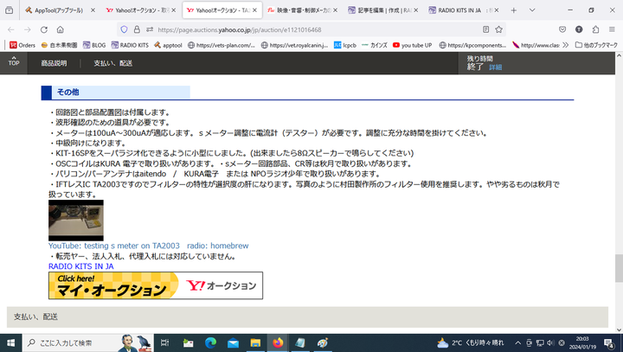
Task: Switch to the first Yahoo!オークション tab
Action: point(141,10)
